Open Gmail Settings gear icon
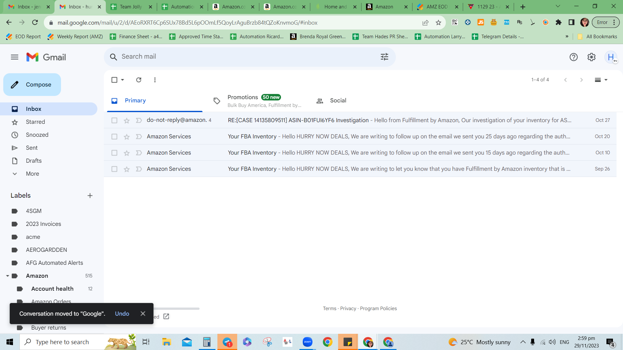Screen dimensions: 623x350 point(592,57)
